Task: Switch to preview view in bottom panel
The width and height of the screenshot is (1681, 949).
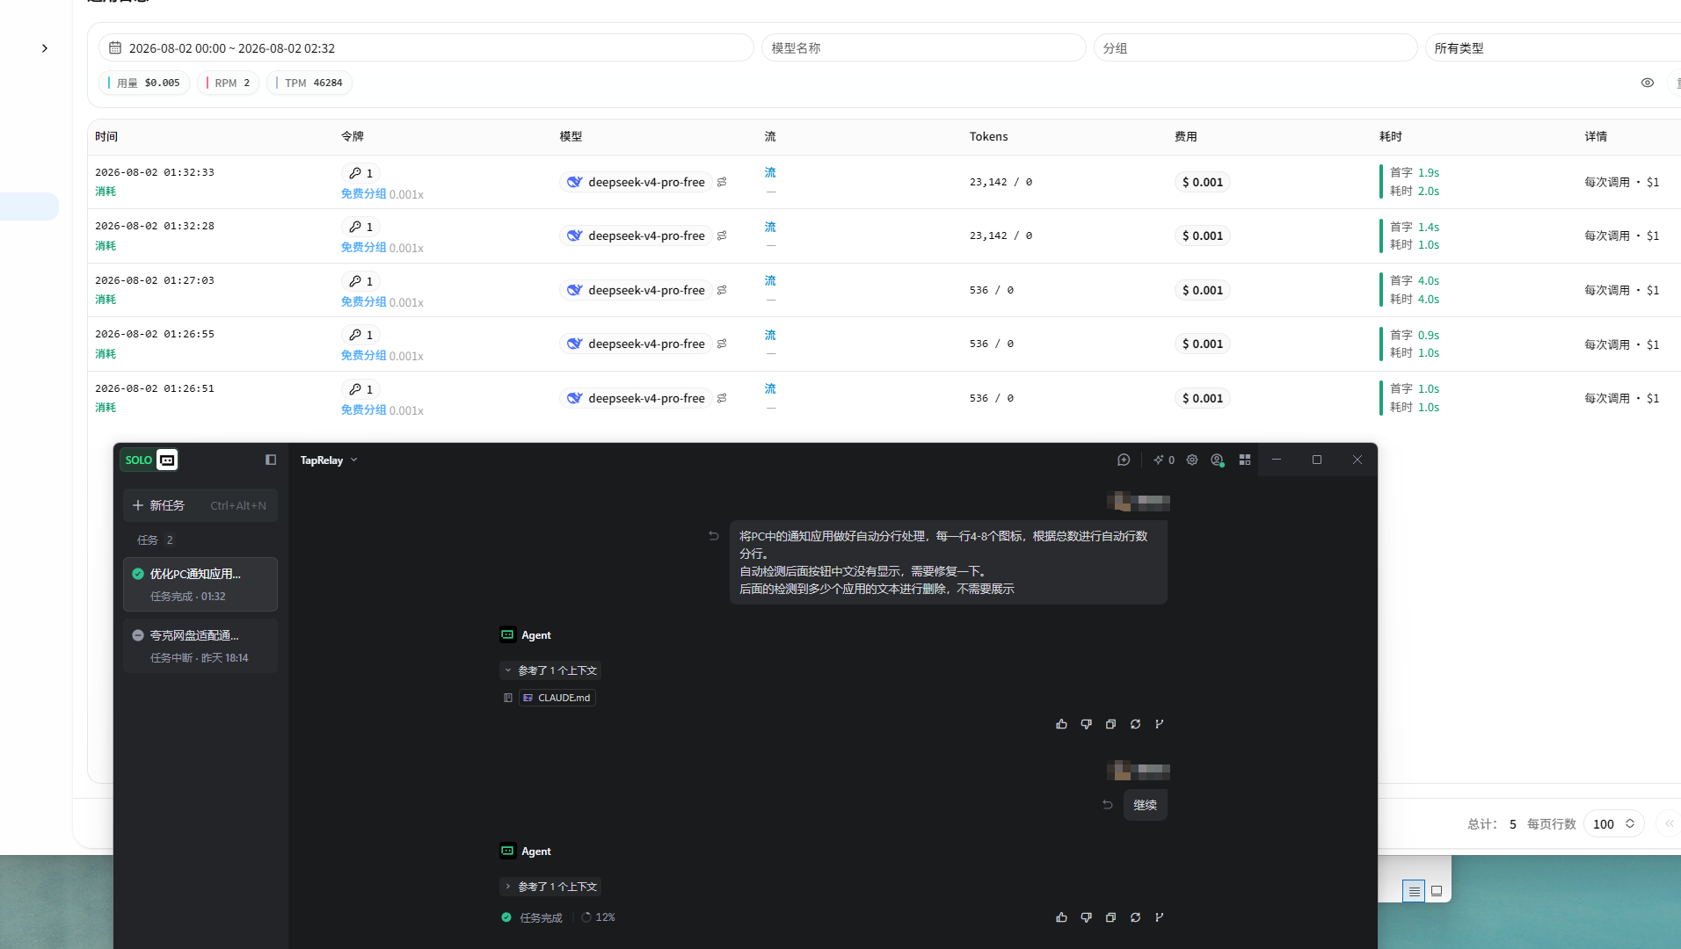Action: pyautogui.click(x=1437, y=891)
